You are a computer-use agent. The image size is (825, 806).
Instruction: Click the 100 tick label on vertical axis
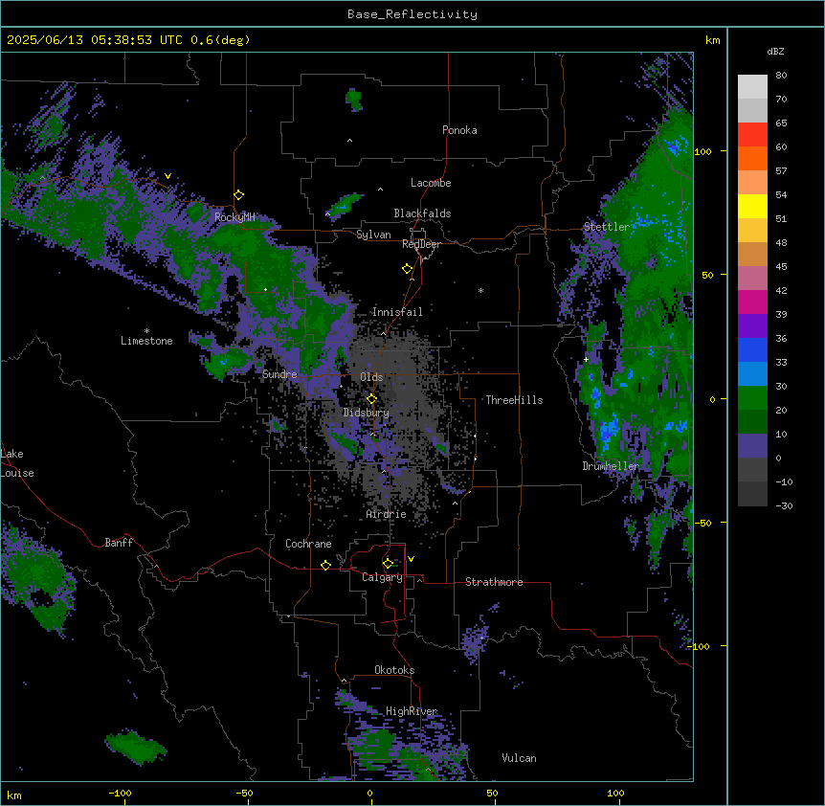coord(702,151)
